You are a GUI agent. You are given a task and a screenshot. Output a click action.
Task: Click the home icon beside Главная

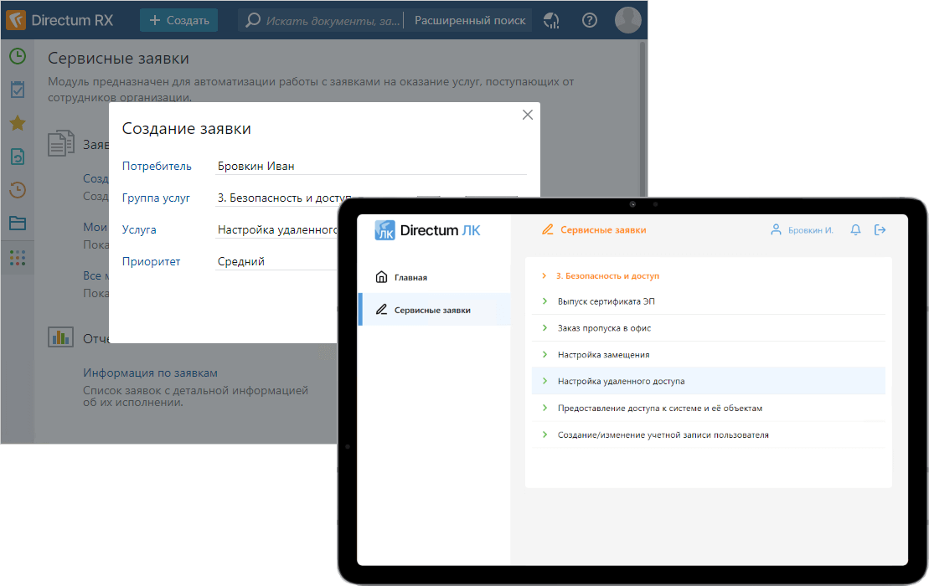[x=381, y=277]
